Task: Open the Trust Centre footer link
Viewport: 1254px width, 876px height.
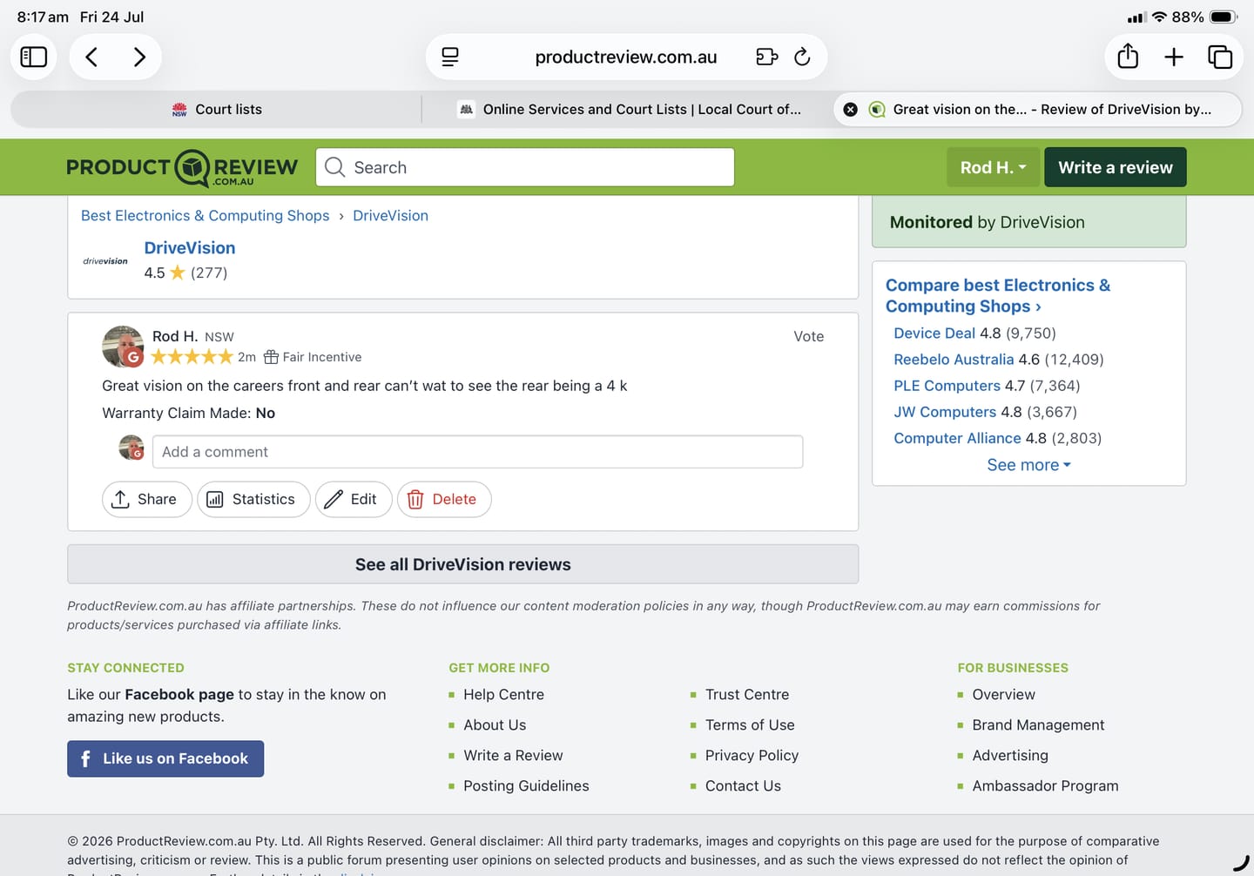Action: tap(747, 695)
